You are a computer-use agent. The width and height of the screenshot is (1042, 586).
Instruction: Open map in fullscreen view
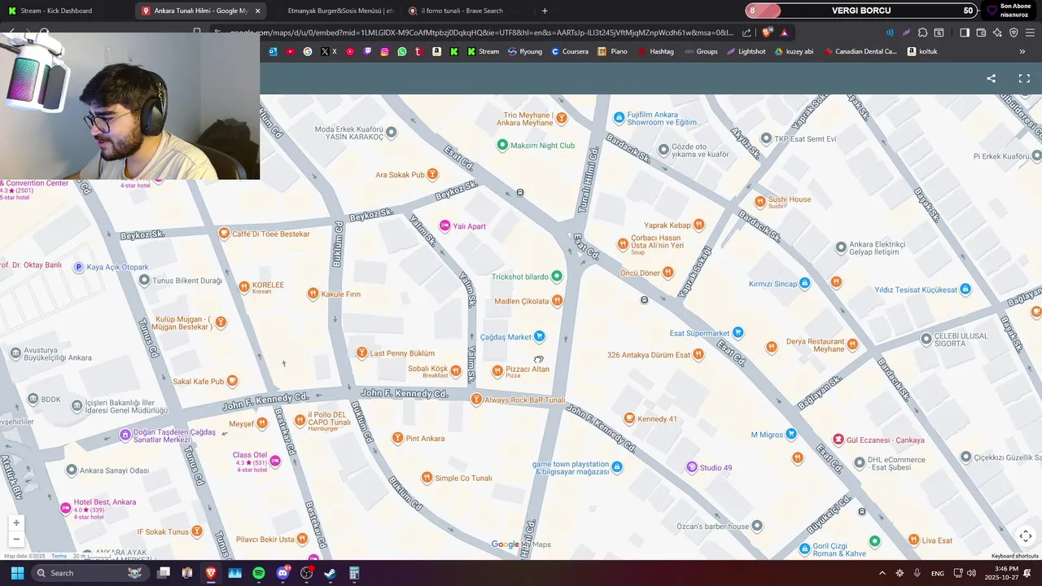coord(1024,79)
